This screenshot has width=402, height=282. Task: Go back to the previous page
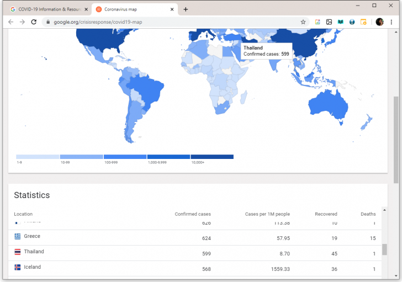(x=10, y=22)
